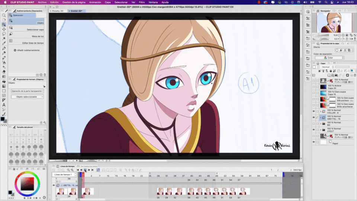Switch to Penalty-3D document tab
The height and width of the screenshot is (201, 357).
pyautogui.click(x=58, y=11)
